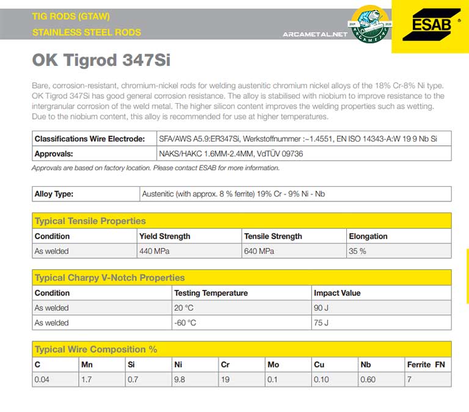
Task: Click the 'Elongation' column header
Action: coord(368,236)
